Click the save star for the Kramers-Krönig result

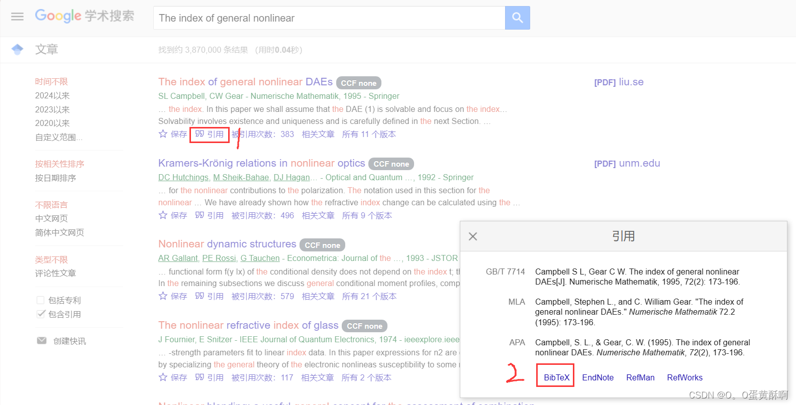coord(163,215)
